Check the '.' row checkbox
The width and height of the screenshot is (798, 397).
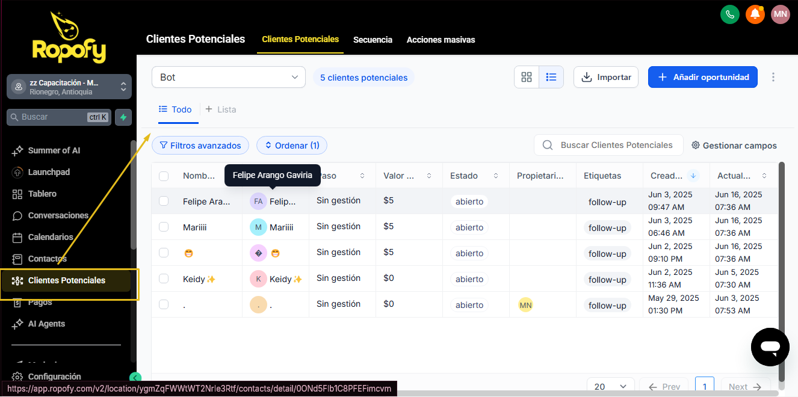[164, 304]
